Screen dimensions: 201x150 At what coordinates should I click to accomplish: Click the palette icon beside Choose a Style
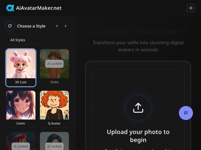coord(10,26)
